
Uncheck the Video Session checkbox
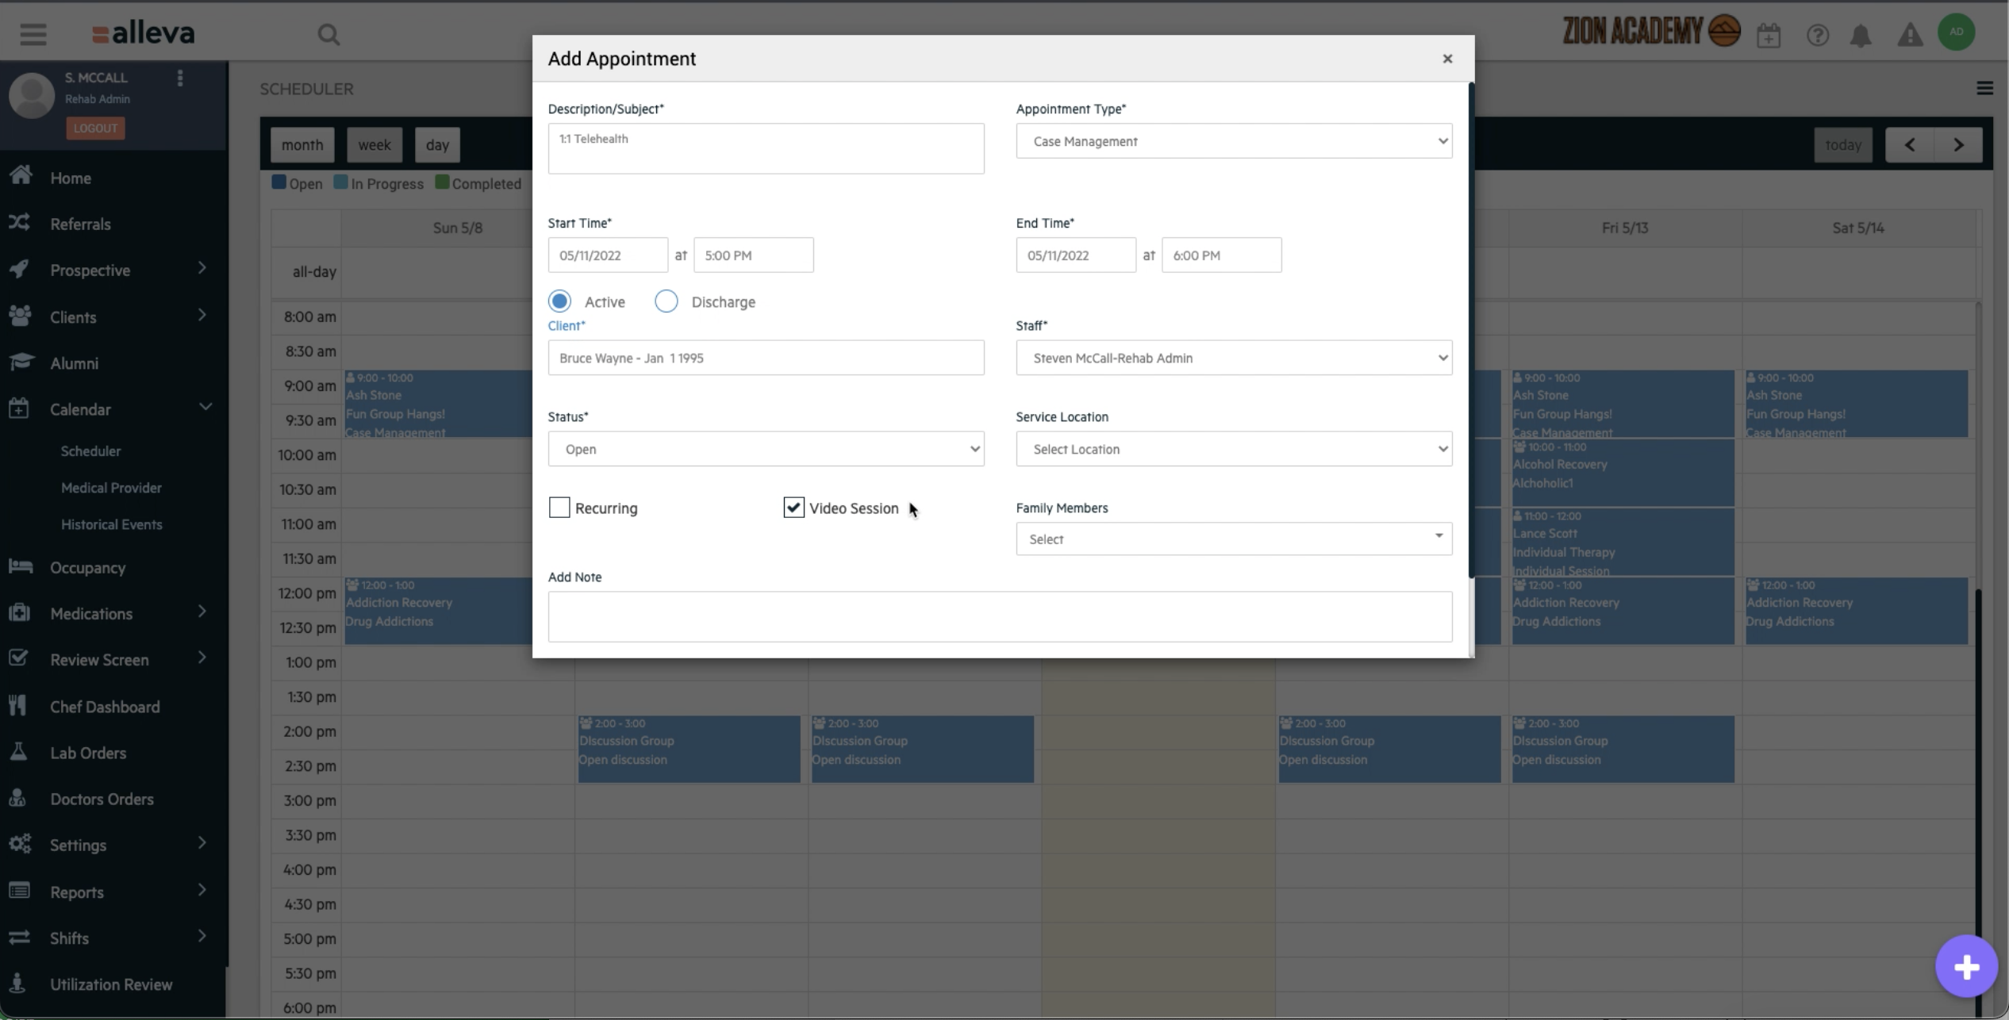pyautogui.click(x=793, y=507)
